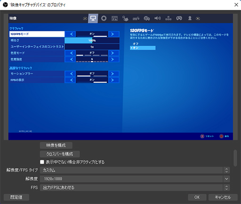Open the FPS 出力FPSにあわせる dropdown
This screenshot has width=241, height=204.
[135, 188]
